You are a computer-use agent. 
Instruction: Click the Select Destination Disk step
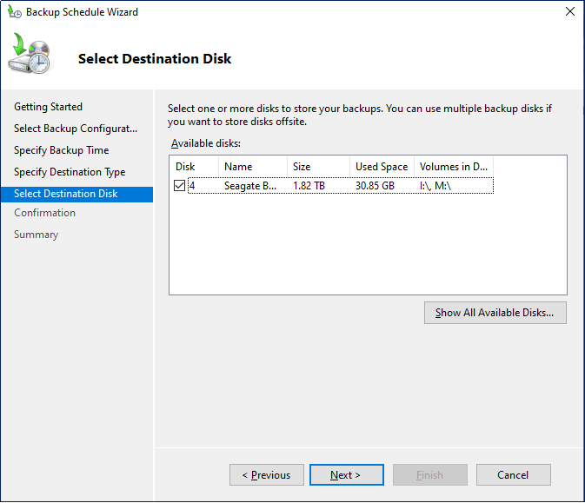pyautogui.click(x=66, y=194)
